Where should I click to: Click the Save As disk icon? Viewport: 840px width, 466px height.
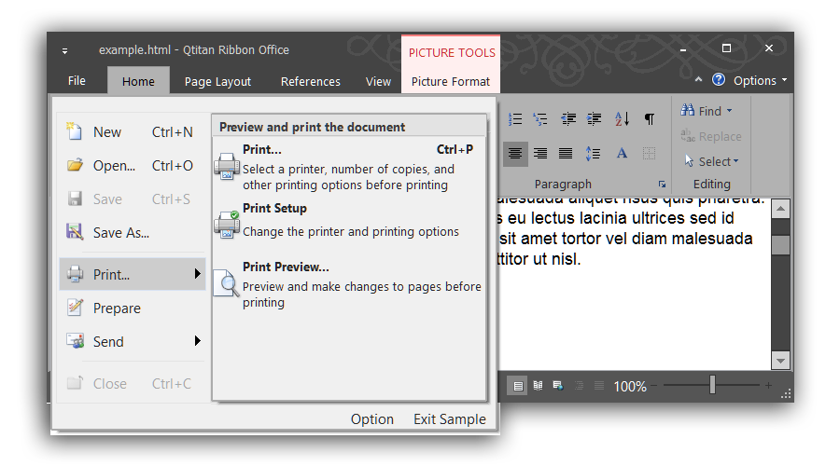coord(76,232)
